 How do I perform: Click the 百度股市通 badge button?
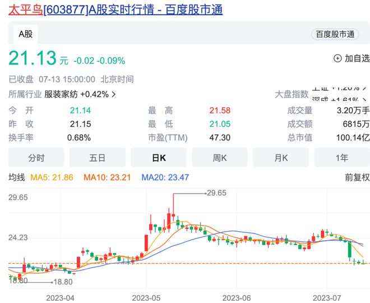click(335, 34)
